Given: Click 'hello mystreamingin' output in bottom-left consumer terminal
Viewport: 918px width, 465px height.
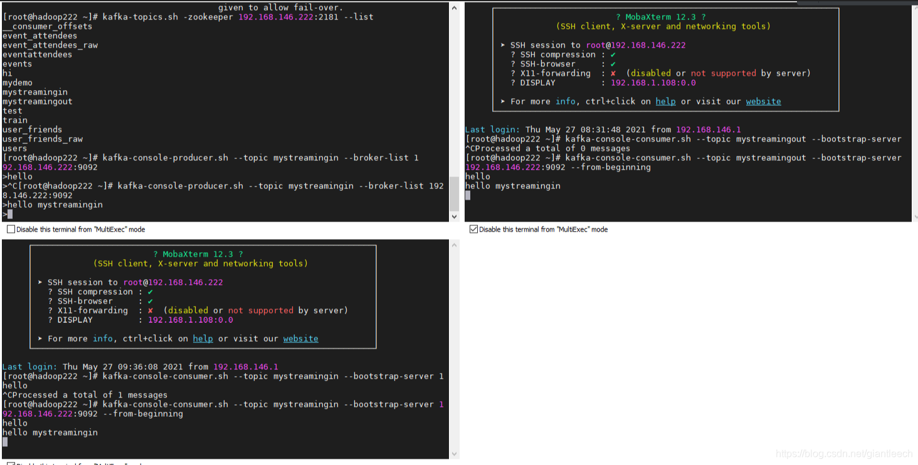Looking at the screenshot, I should tap(50, 432).
